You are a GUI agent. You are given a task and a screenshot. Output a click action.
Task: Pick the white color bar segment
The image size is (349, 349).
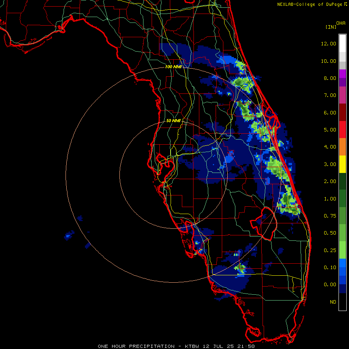(x=342, y=43)
